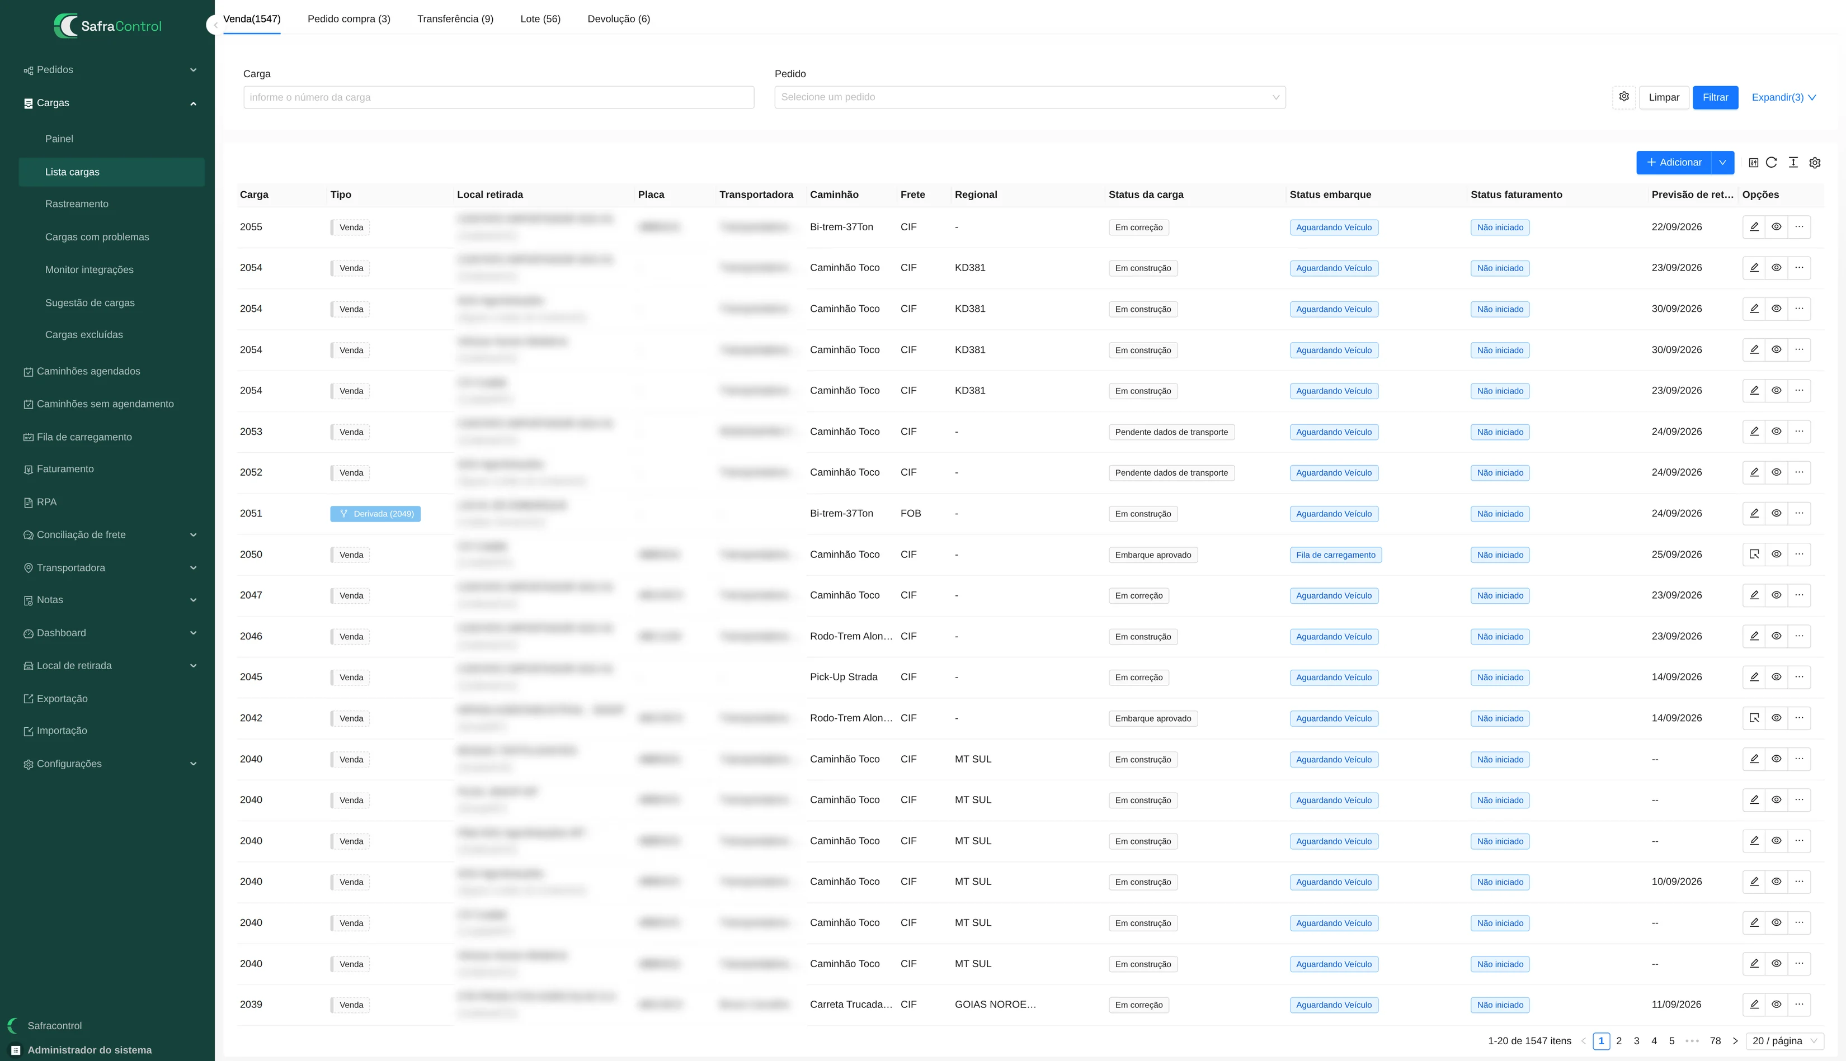Expand the Pedidos sidebar menu

(x=111, y=70)
